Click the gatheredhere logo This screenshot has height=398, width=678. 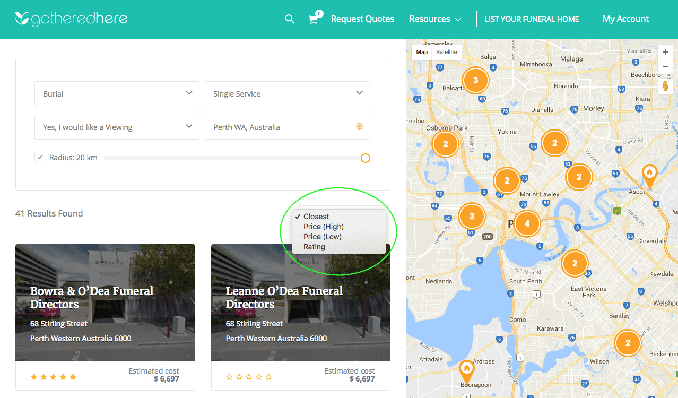(72, 19)
